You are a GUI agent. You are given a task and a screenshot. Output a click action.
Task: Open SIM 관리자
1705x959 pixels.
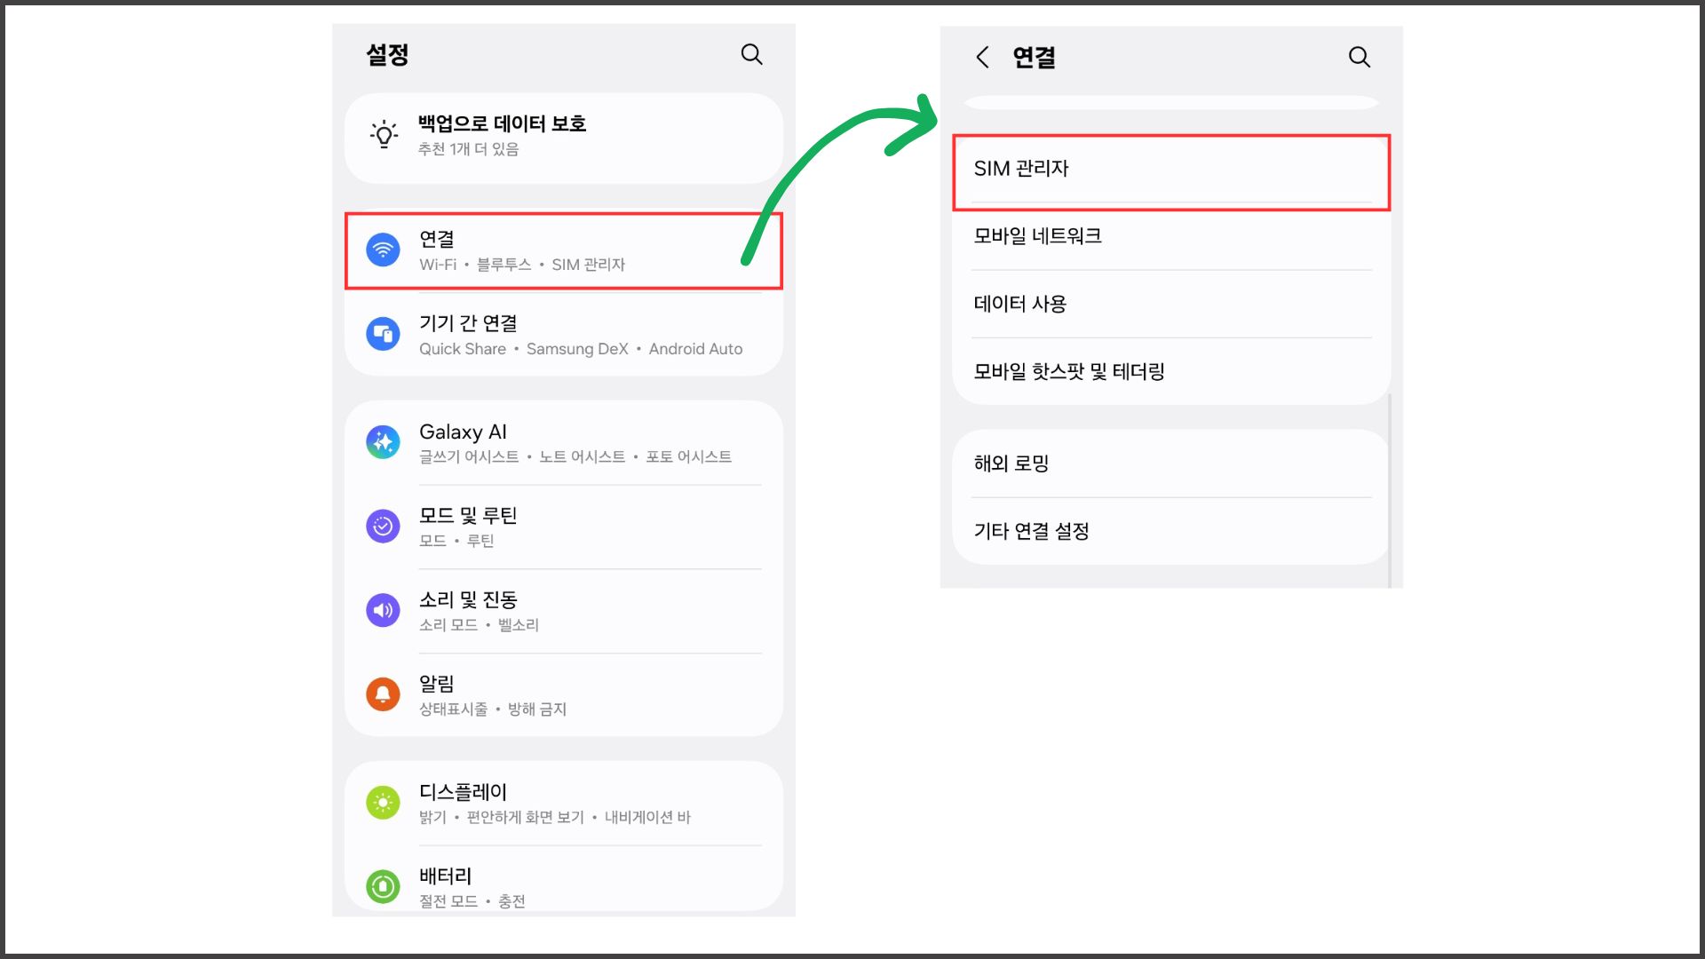1170,168
